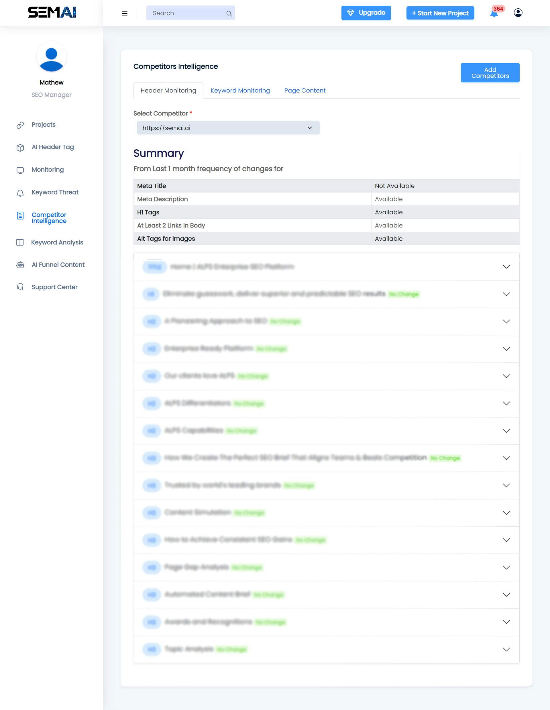Viewport: 550px width, 710px height.
Task: Click the AI Header Tag cube icon
Action: (x=20, y=148)
